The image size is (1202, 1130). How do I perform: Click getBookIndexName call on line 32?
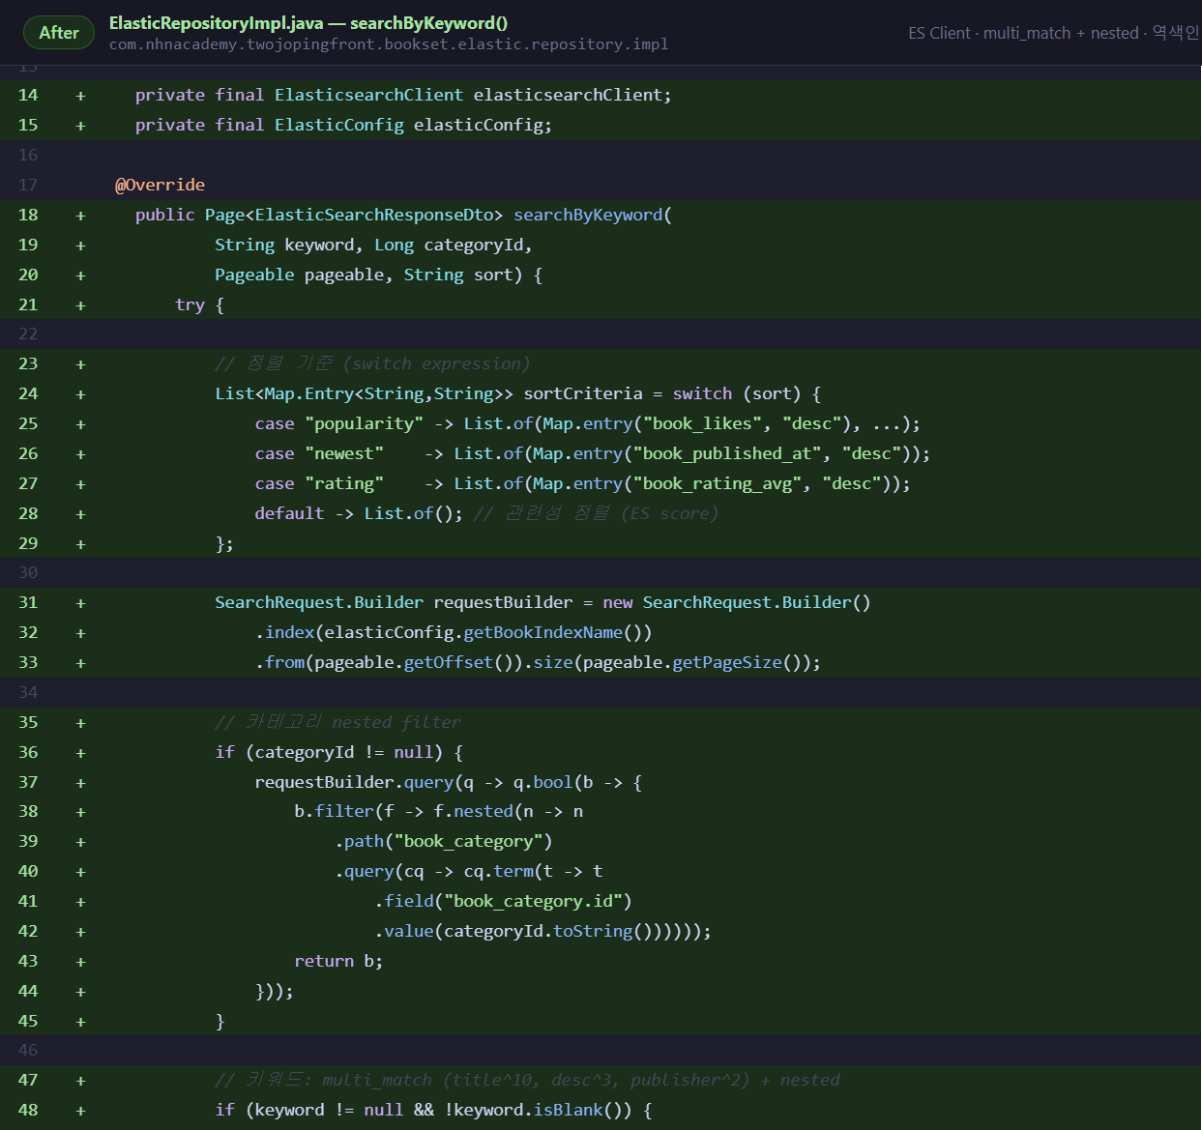pyautogui.click(x=542, y=632)
